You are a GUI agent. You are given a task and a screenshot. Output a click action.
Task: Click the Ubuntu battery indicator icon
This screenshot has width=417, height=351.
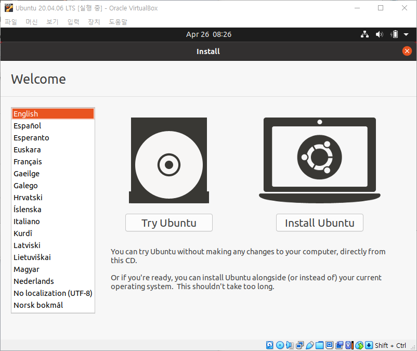point(395,34)
